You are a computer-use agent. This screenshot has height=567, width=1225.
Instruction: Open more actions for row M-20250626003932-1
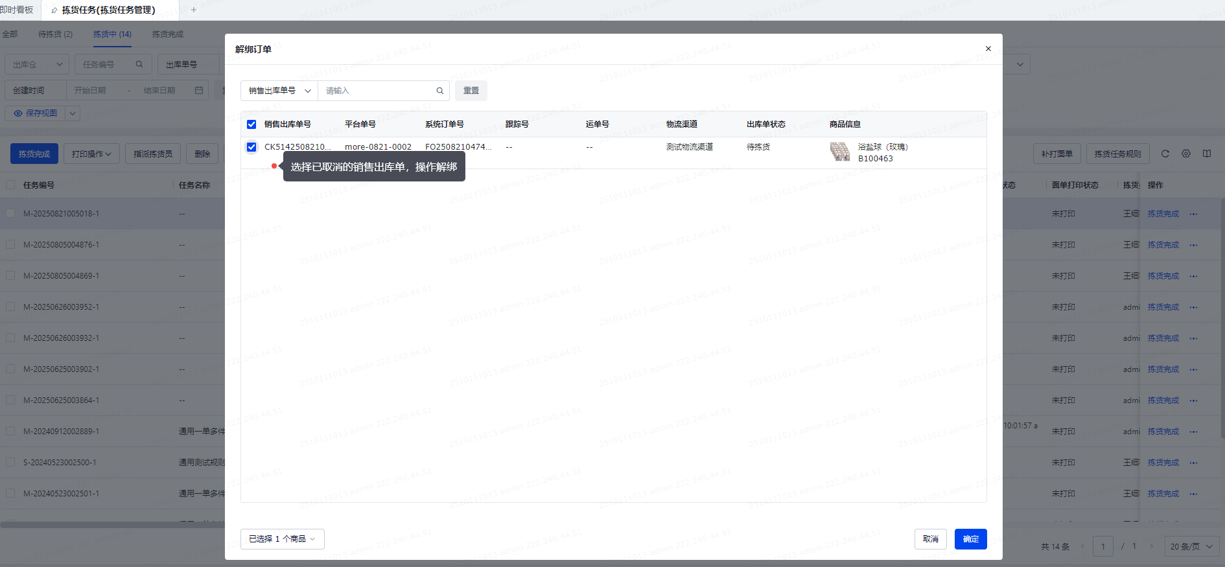pyautogui.click(x=1194, y=338)
